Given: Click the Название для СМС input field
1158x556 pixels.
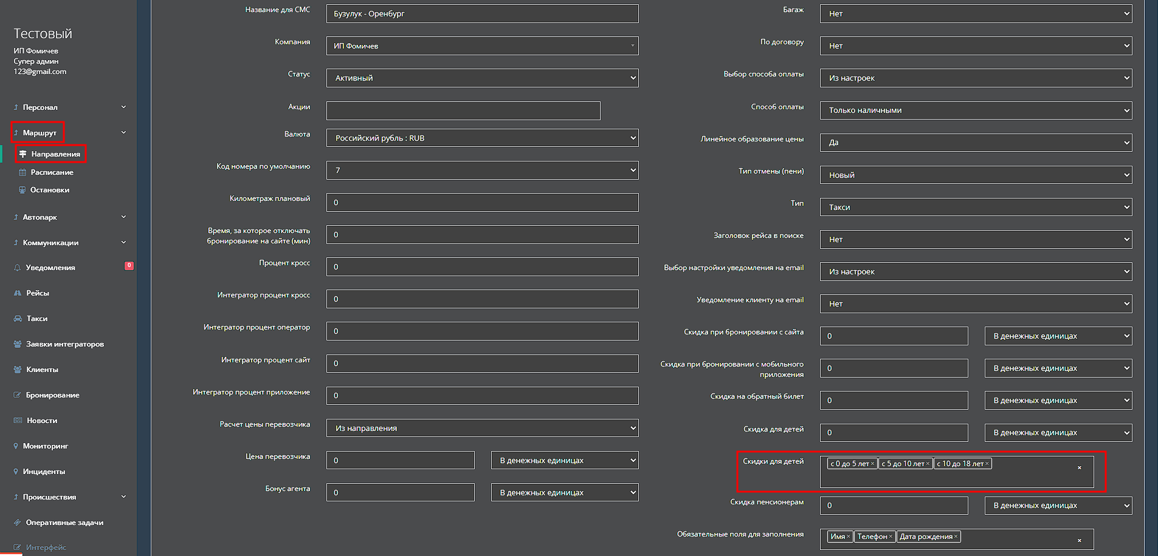Looking at the screenshot, I should 482,13.
